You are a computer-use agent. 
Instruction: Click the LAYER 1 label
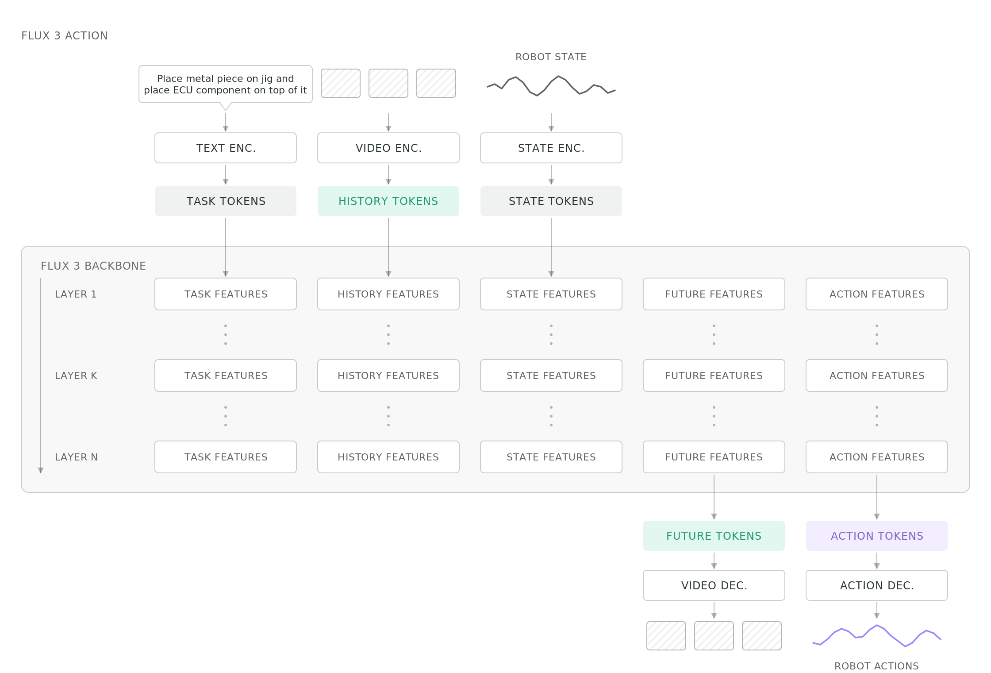click(x=76, y=294)
